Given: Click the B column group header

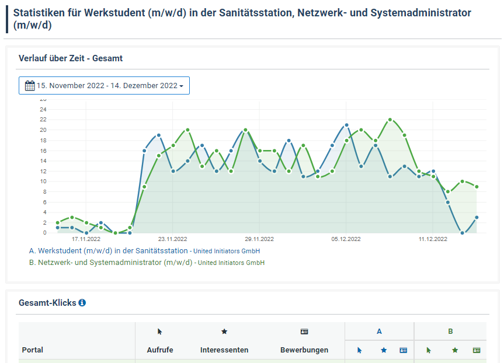Looking at the screenshot, I should pos(450,331).
